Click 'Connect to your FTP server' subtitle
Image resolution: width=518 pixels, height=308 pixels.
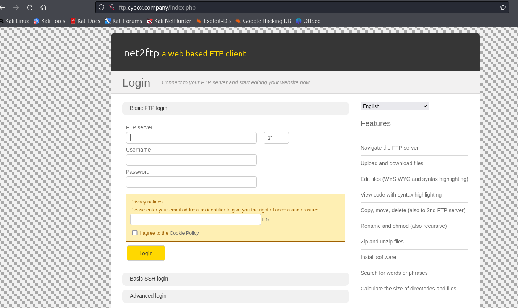click(236, 82)
